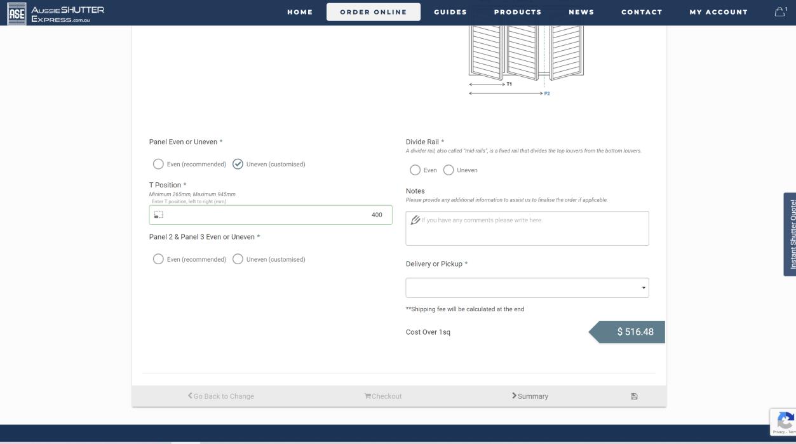796x444 pixels.
Task: Click the reCAPTCHA badge icon
Action: (x=785, y=422)
